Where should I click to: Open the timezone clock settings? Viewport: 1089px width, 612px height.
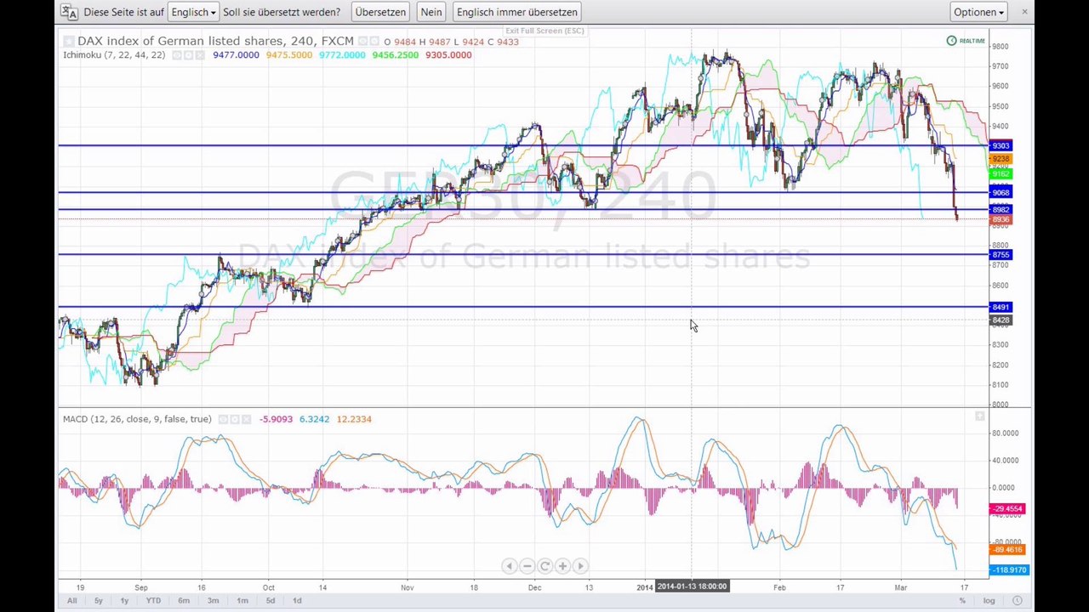[1018, 601]
